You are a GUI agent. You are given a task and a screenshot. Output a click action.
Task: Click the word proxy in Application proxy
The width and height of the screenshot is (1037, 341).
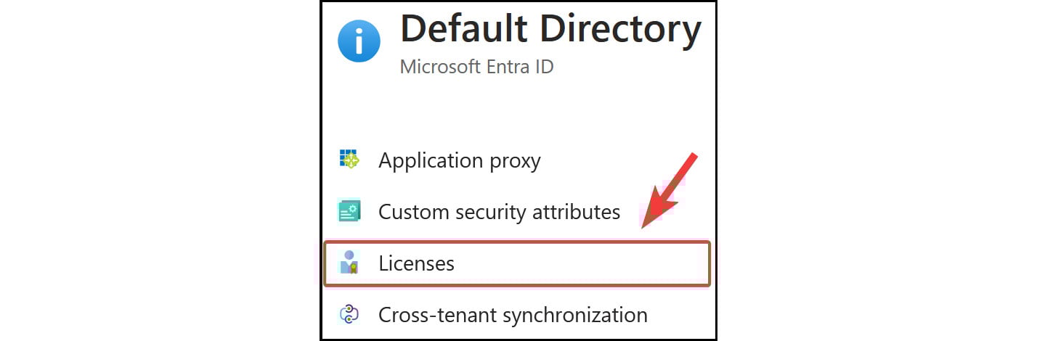[x=511, y=162]
